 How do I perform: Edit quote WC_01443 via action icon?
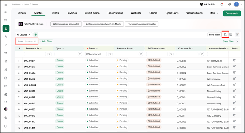[234, 115]
